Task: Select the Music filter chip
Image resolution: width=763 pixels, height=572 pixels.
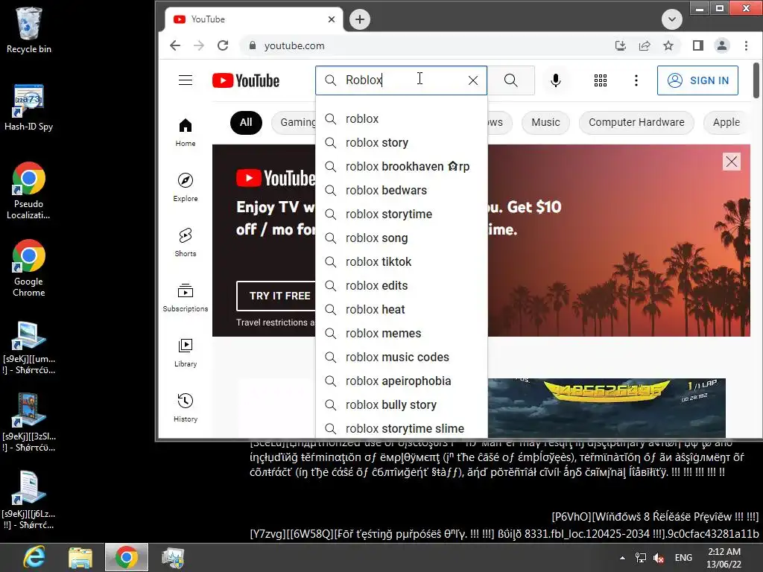Action: point(545,123)
